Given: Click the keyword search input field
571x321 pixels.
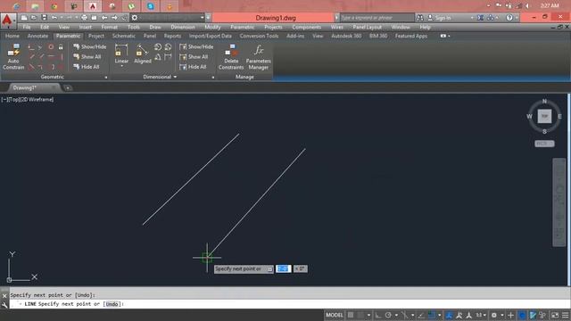Looking at the screenshot, I should pos(377,18).
